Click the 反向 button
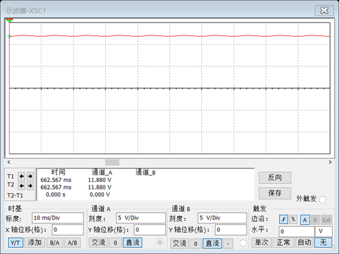This screenshot has width=339, height=254. coord(275,178)
